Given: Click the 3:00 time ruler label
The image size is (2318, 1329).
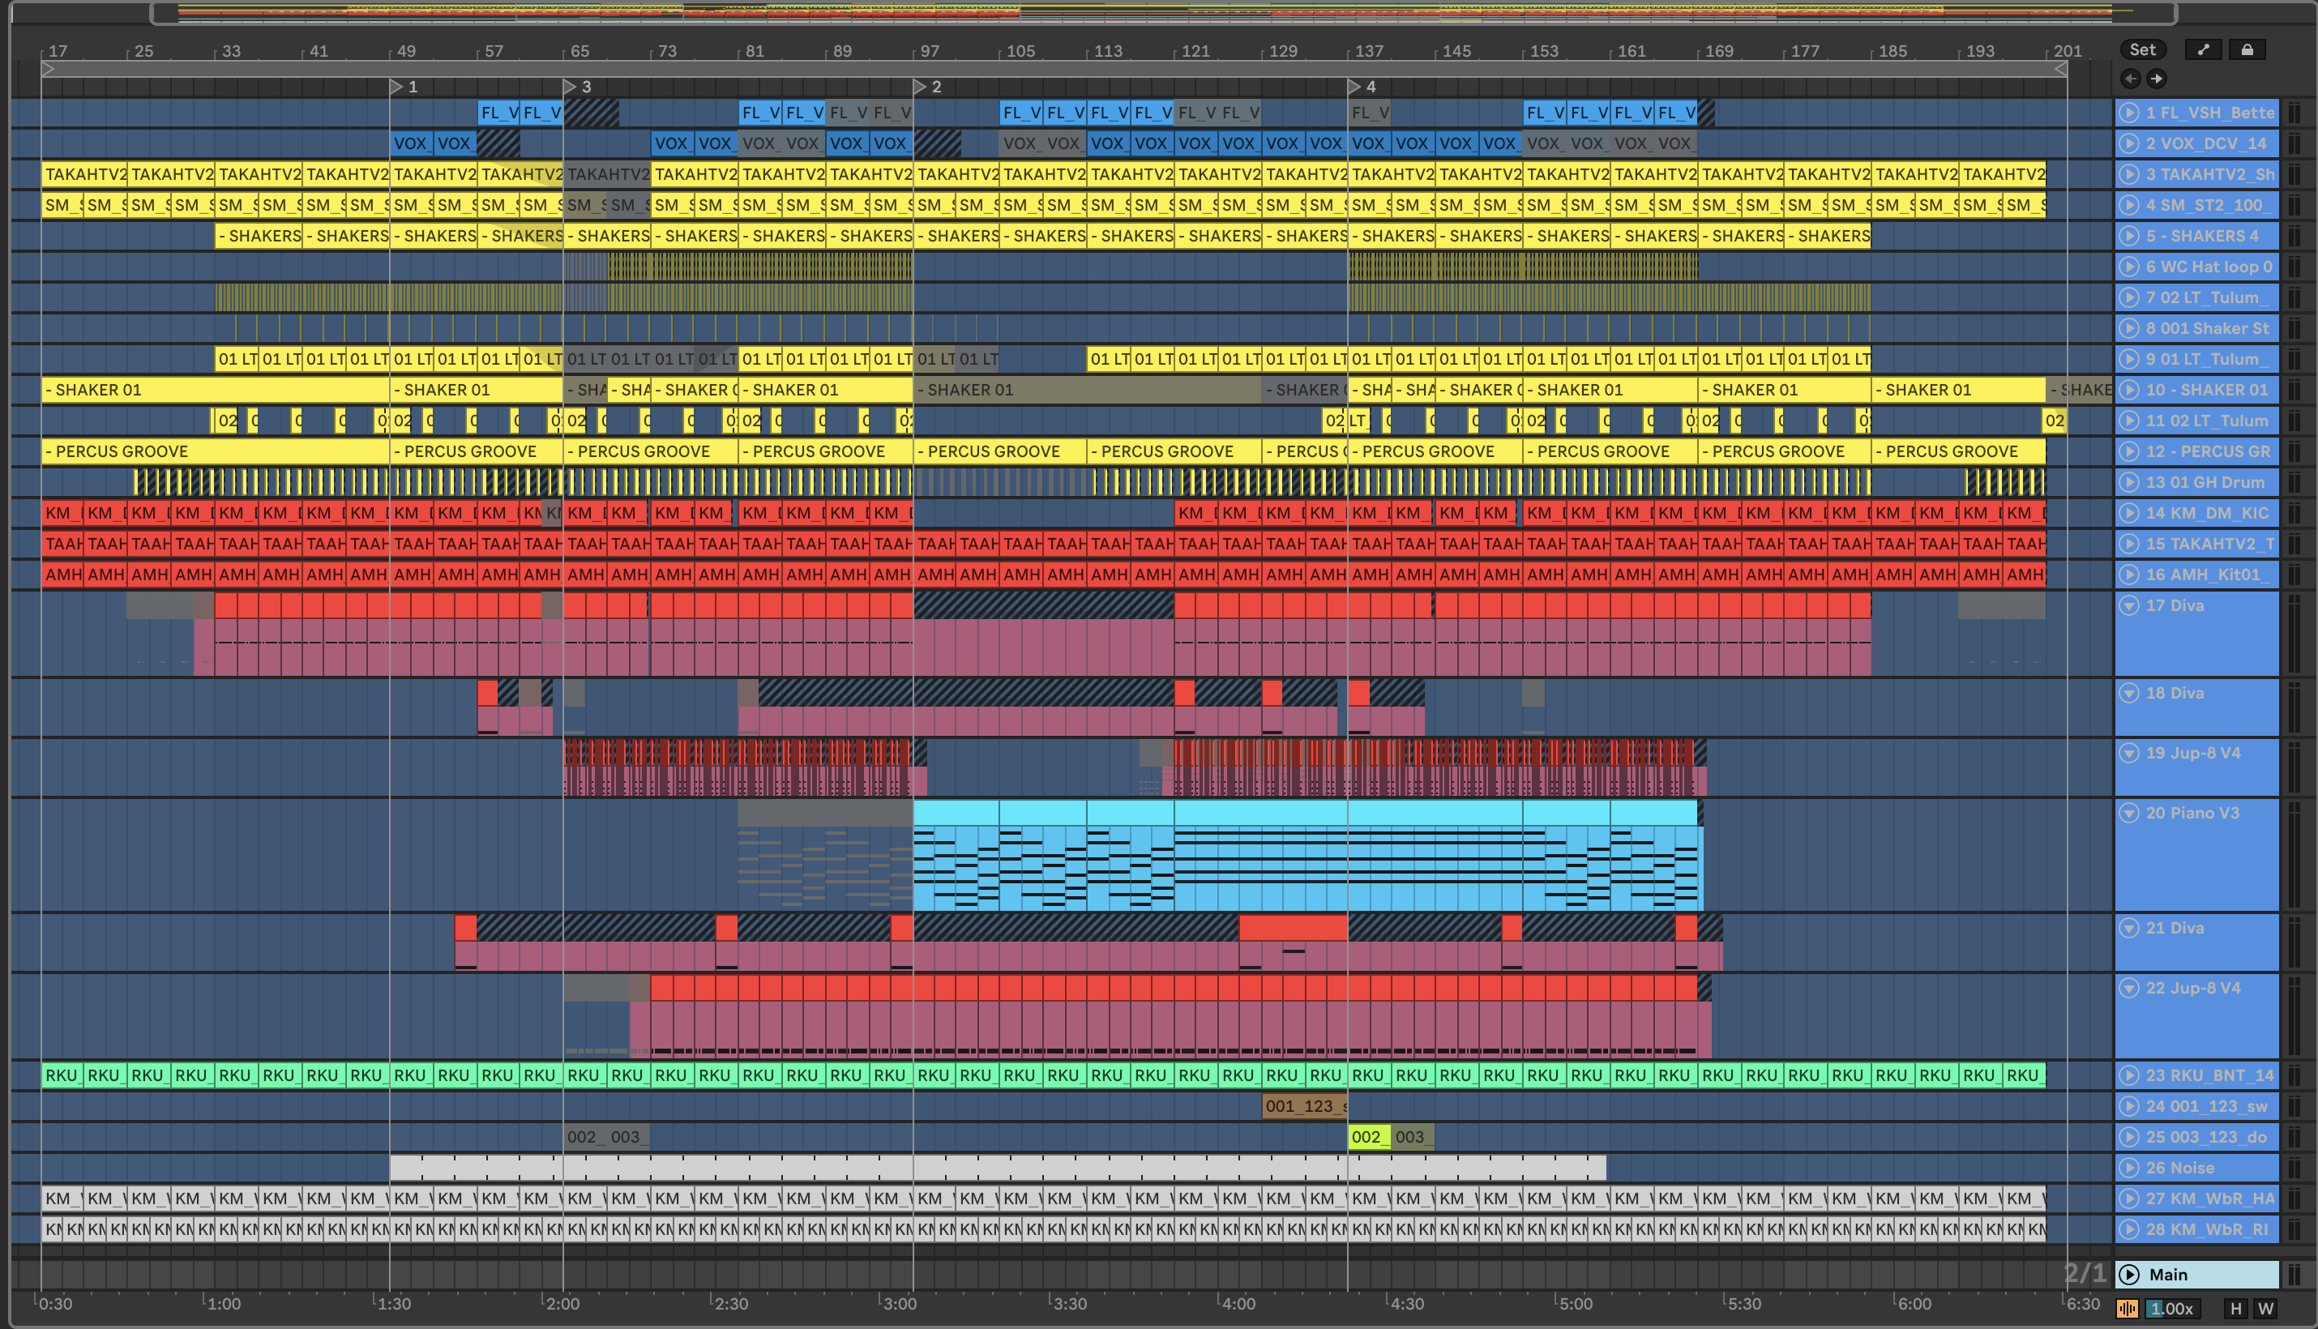Looking at the screenshot, I should [x=900, y=1303].
